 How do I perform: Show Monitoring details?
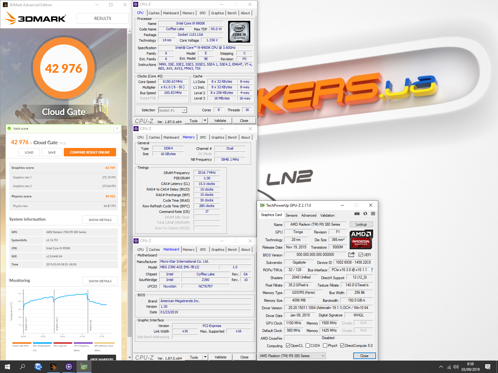pos(100,281)
